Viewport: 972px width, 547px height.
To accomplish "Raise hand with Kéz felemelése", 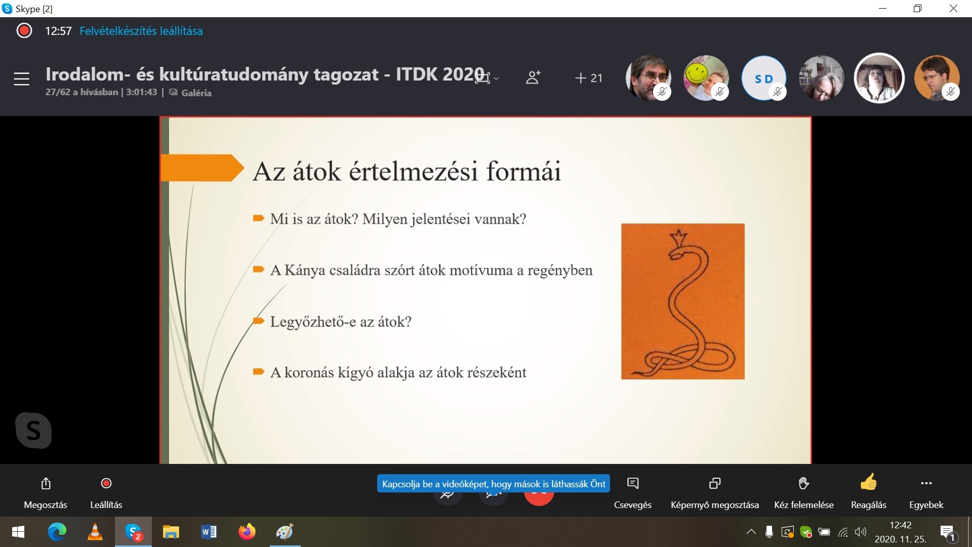I will point(803,484).
